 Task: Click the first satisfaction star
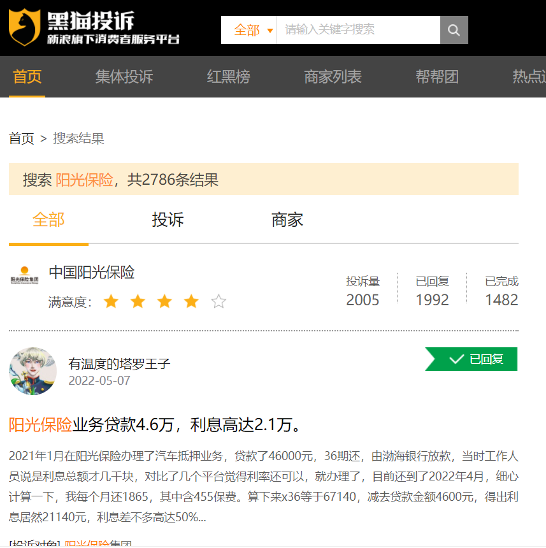tap(111, 301)
